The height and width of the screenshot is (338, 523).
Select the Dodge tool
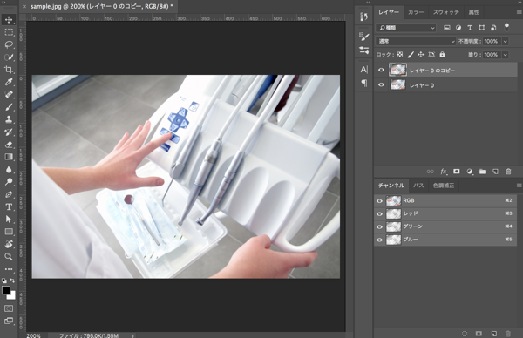point(9,182)
